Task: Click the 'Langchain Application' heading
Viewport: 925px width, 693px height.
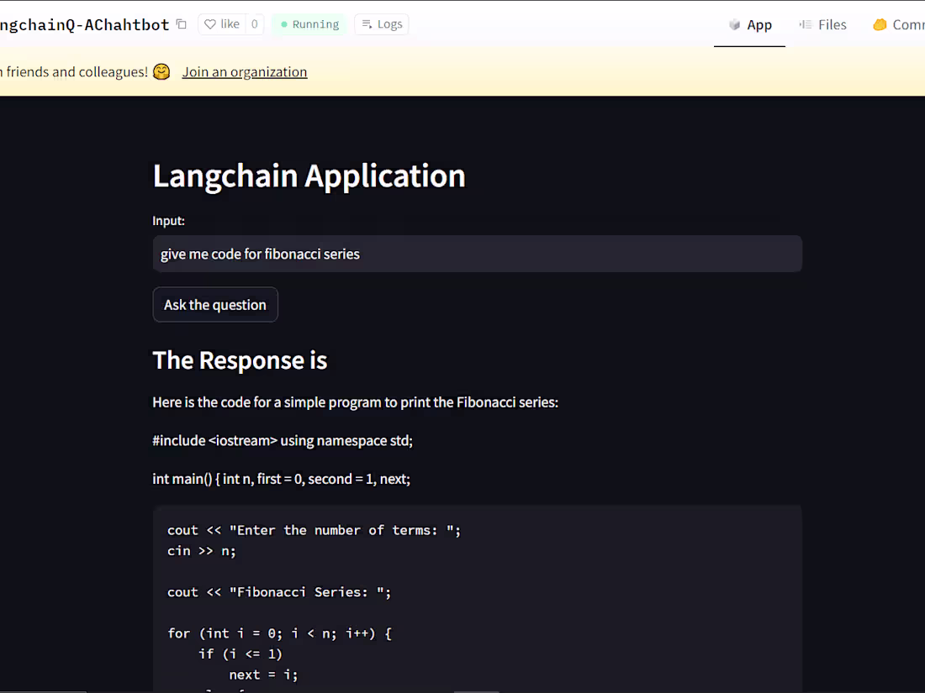Action: 309,176
